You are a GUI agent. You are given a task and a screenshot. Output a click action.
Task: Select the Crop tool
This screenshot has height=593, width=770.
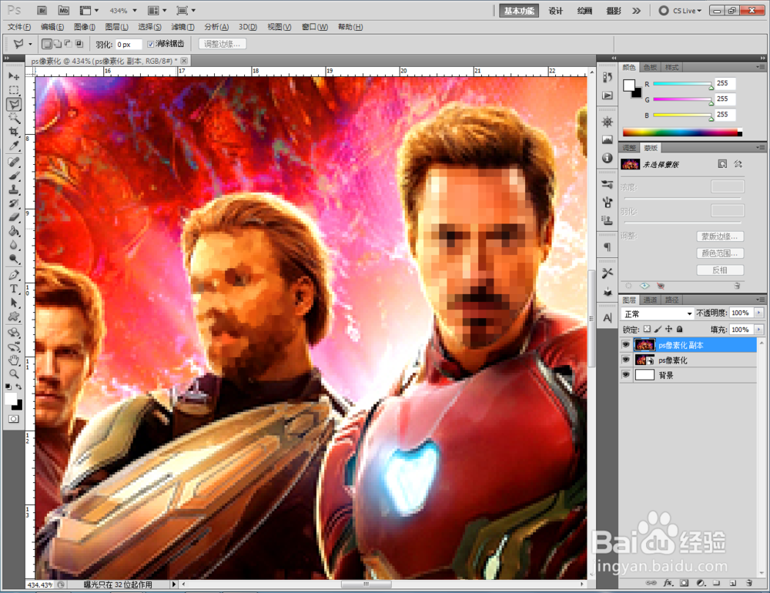click(14, 132)
